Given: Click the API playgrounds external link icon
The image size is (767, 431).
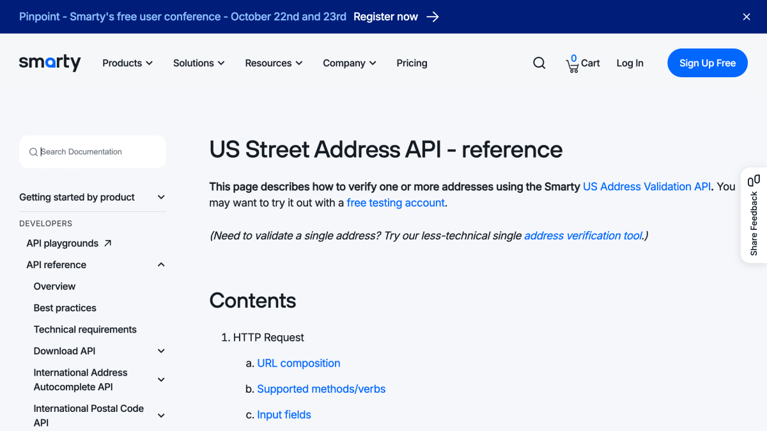Looking at the screenshot, I should [x=107, y=243].
